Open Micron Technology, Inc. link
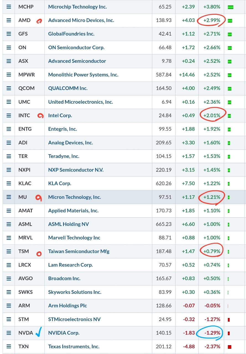Screen dimensions: 246x354 click(x=74, y=197)
